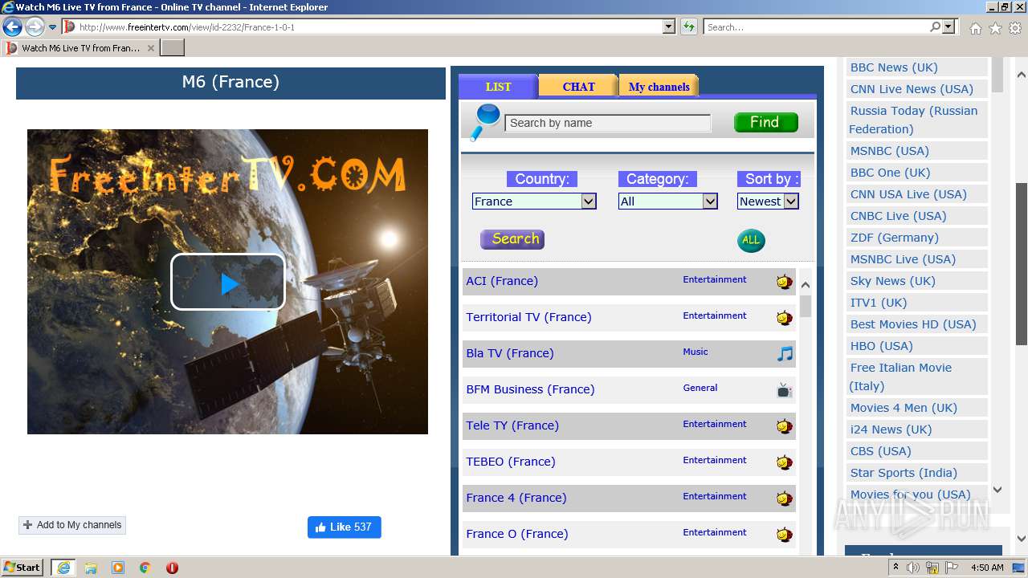Screen dimensions: 1028x578
Task: Click the page scrollbar down arrow
Action: pyautogui.click(x=1022, y=539)
